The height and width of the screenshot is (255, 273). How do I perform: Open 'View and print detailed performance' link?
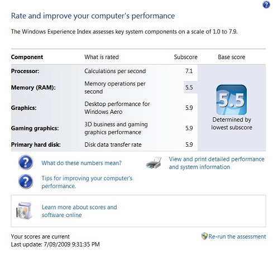tap(217, 163)
